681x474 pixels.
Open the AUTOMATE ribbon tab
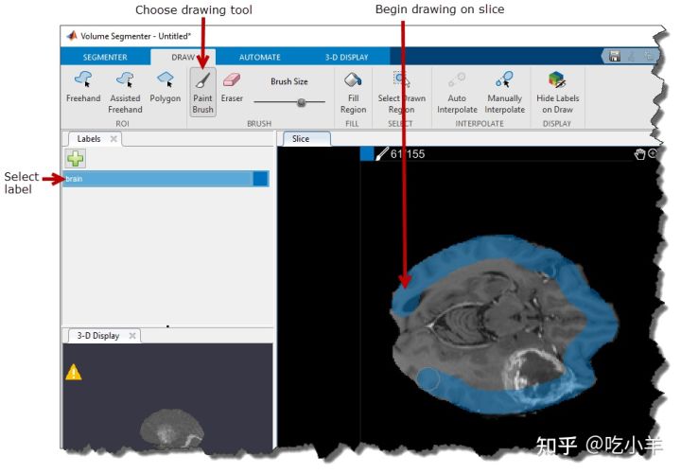pos(259,57)
